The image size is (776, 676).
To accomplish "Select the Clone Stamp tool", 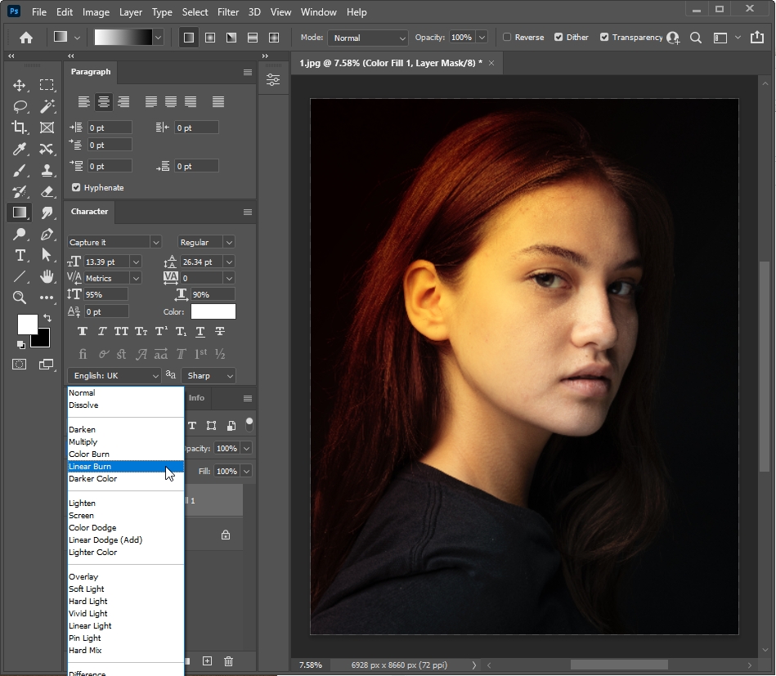I will click(x=47, y=170).
